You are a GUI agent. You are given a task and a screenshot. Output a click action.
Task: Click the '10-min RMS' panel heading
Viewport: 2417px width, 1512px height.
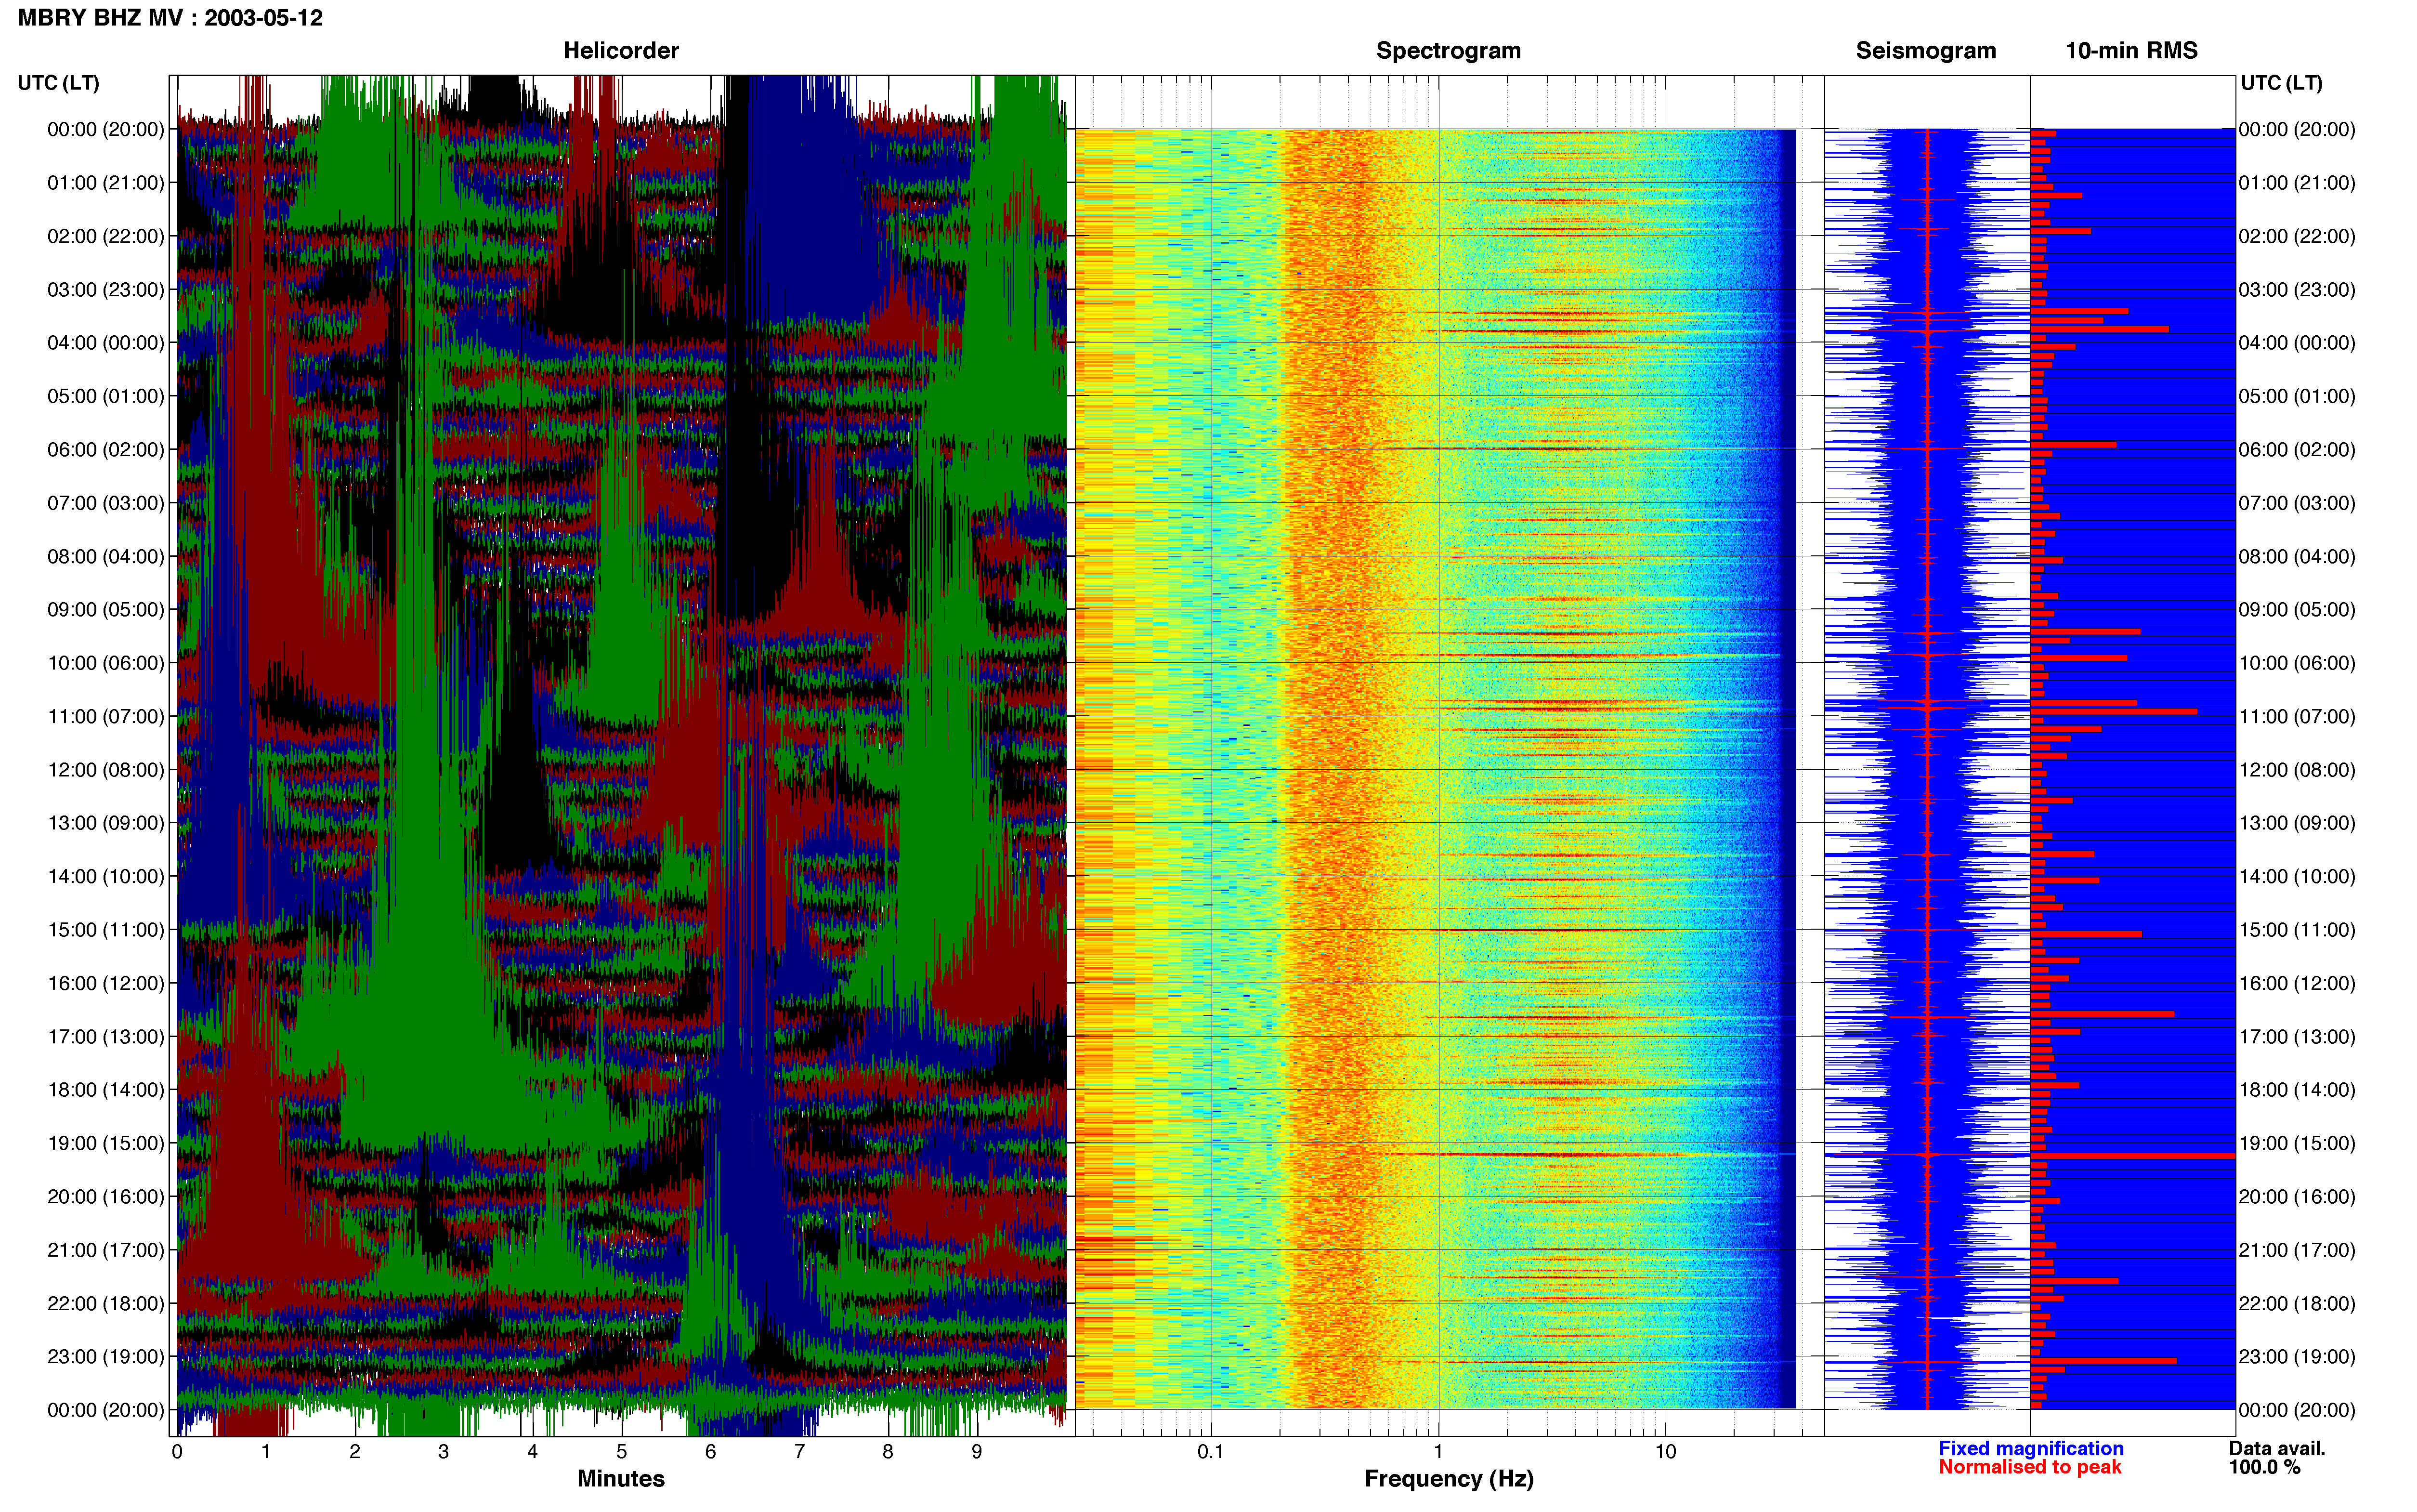tap(2131, 50)
